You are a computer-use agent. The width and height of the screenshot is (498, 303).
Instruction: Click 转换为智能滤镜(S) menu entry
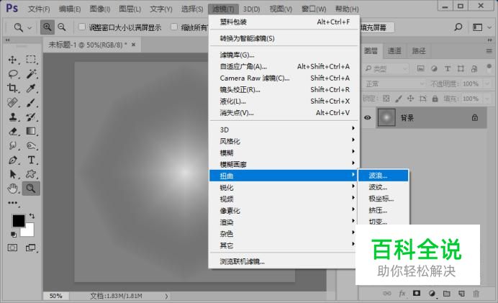(x=283, y=38)
